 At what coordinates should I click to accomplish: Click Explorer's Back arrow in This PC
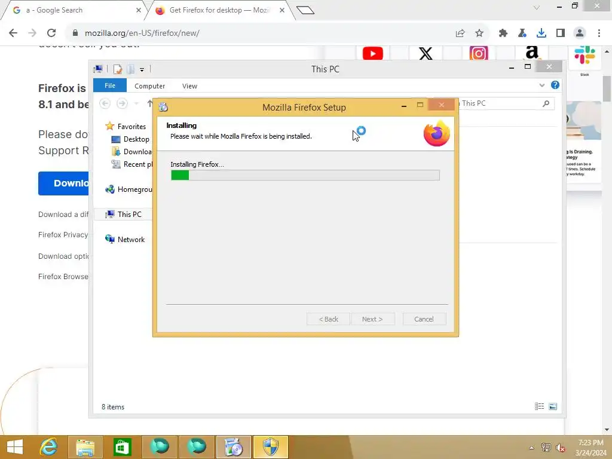105,103
